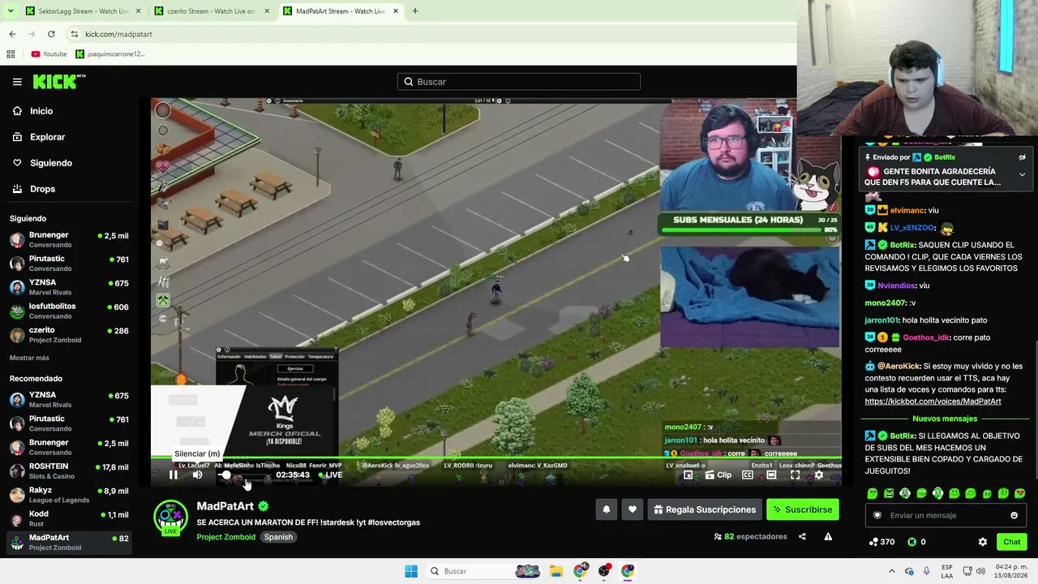This screenshot has width=1038, height=584.
Task: Expand the pinned chat message chevron
Action: 1022,174
